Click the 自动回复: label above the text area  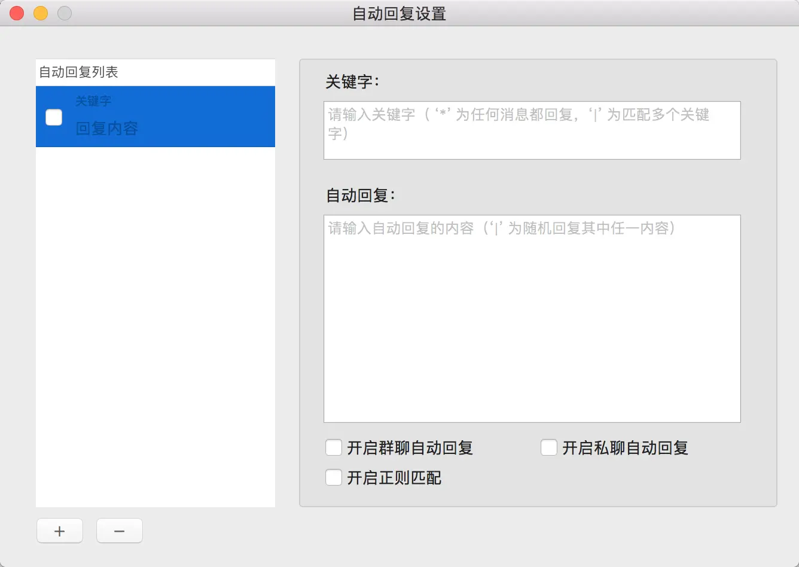pos(360,196)
